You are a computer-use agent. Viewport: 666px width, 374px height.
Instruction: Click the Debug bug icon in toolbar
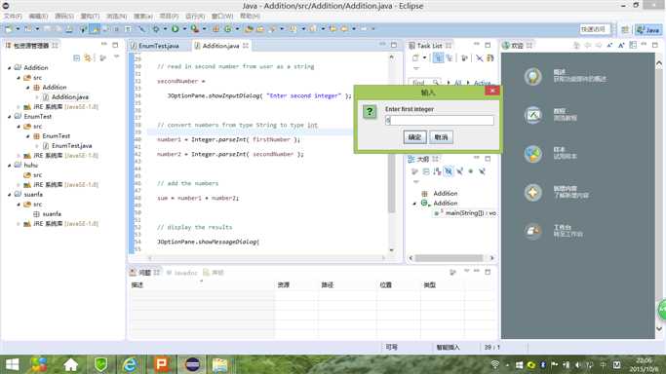[156, 29]
